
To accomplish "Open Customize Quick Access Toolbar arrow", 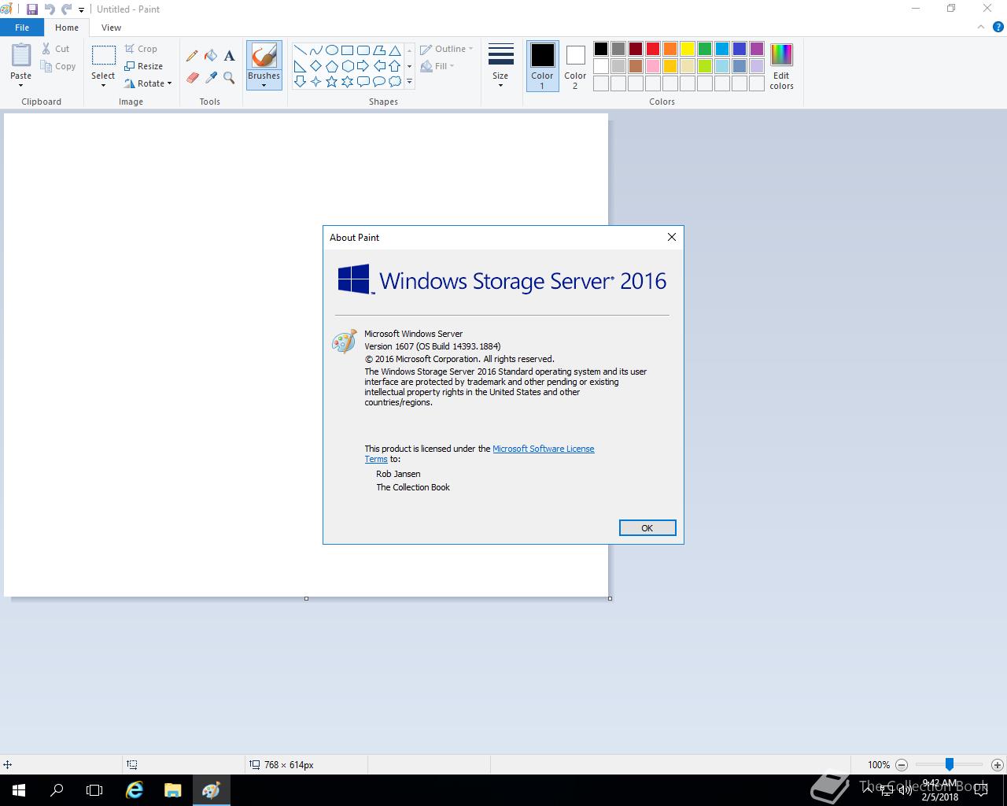I will coord(81,9).
